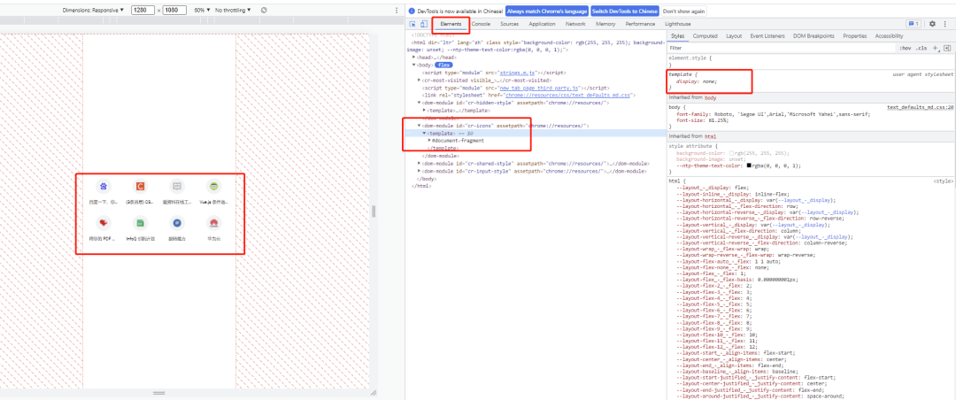Click the Don't show again button
This screenshot has height=400, width=956.
(684, 11)
